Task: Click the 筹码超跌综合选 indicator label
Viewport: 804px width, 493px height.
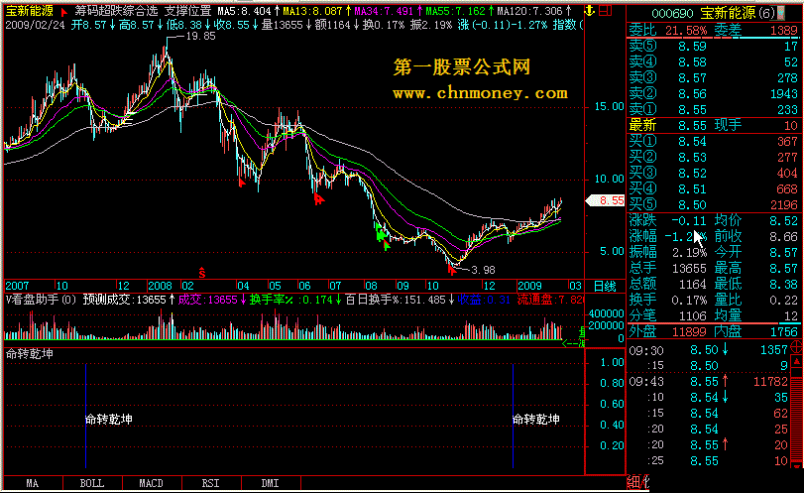Action: pos(116,11)
